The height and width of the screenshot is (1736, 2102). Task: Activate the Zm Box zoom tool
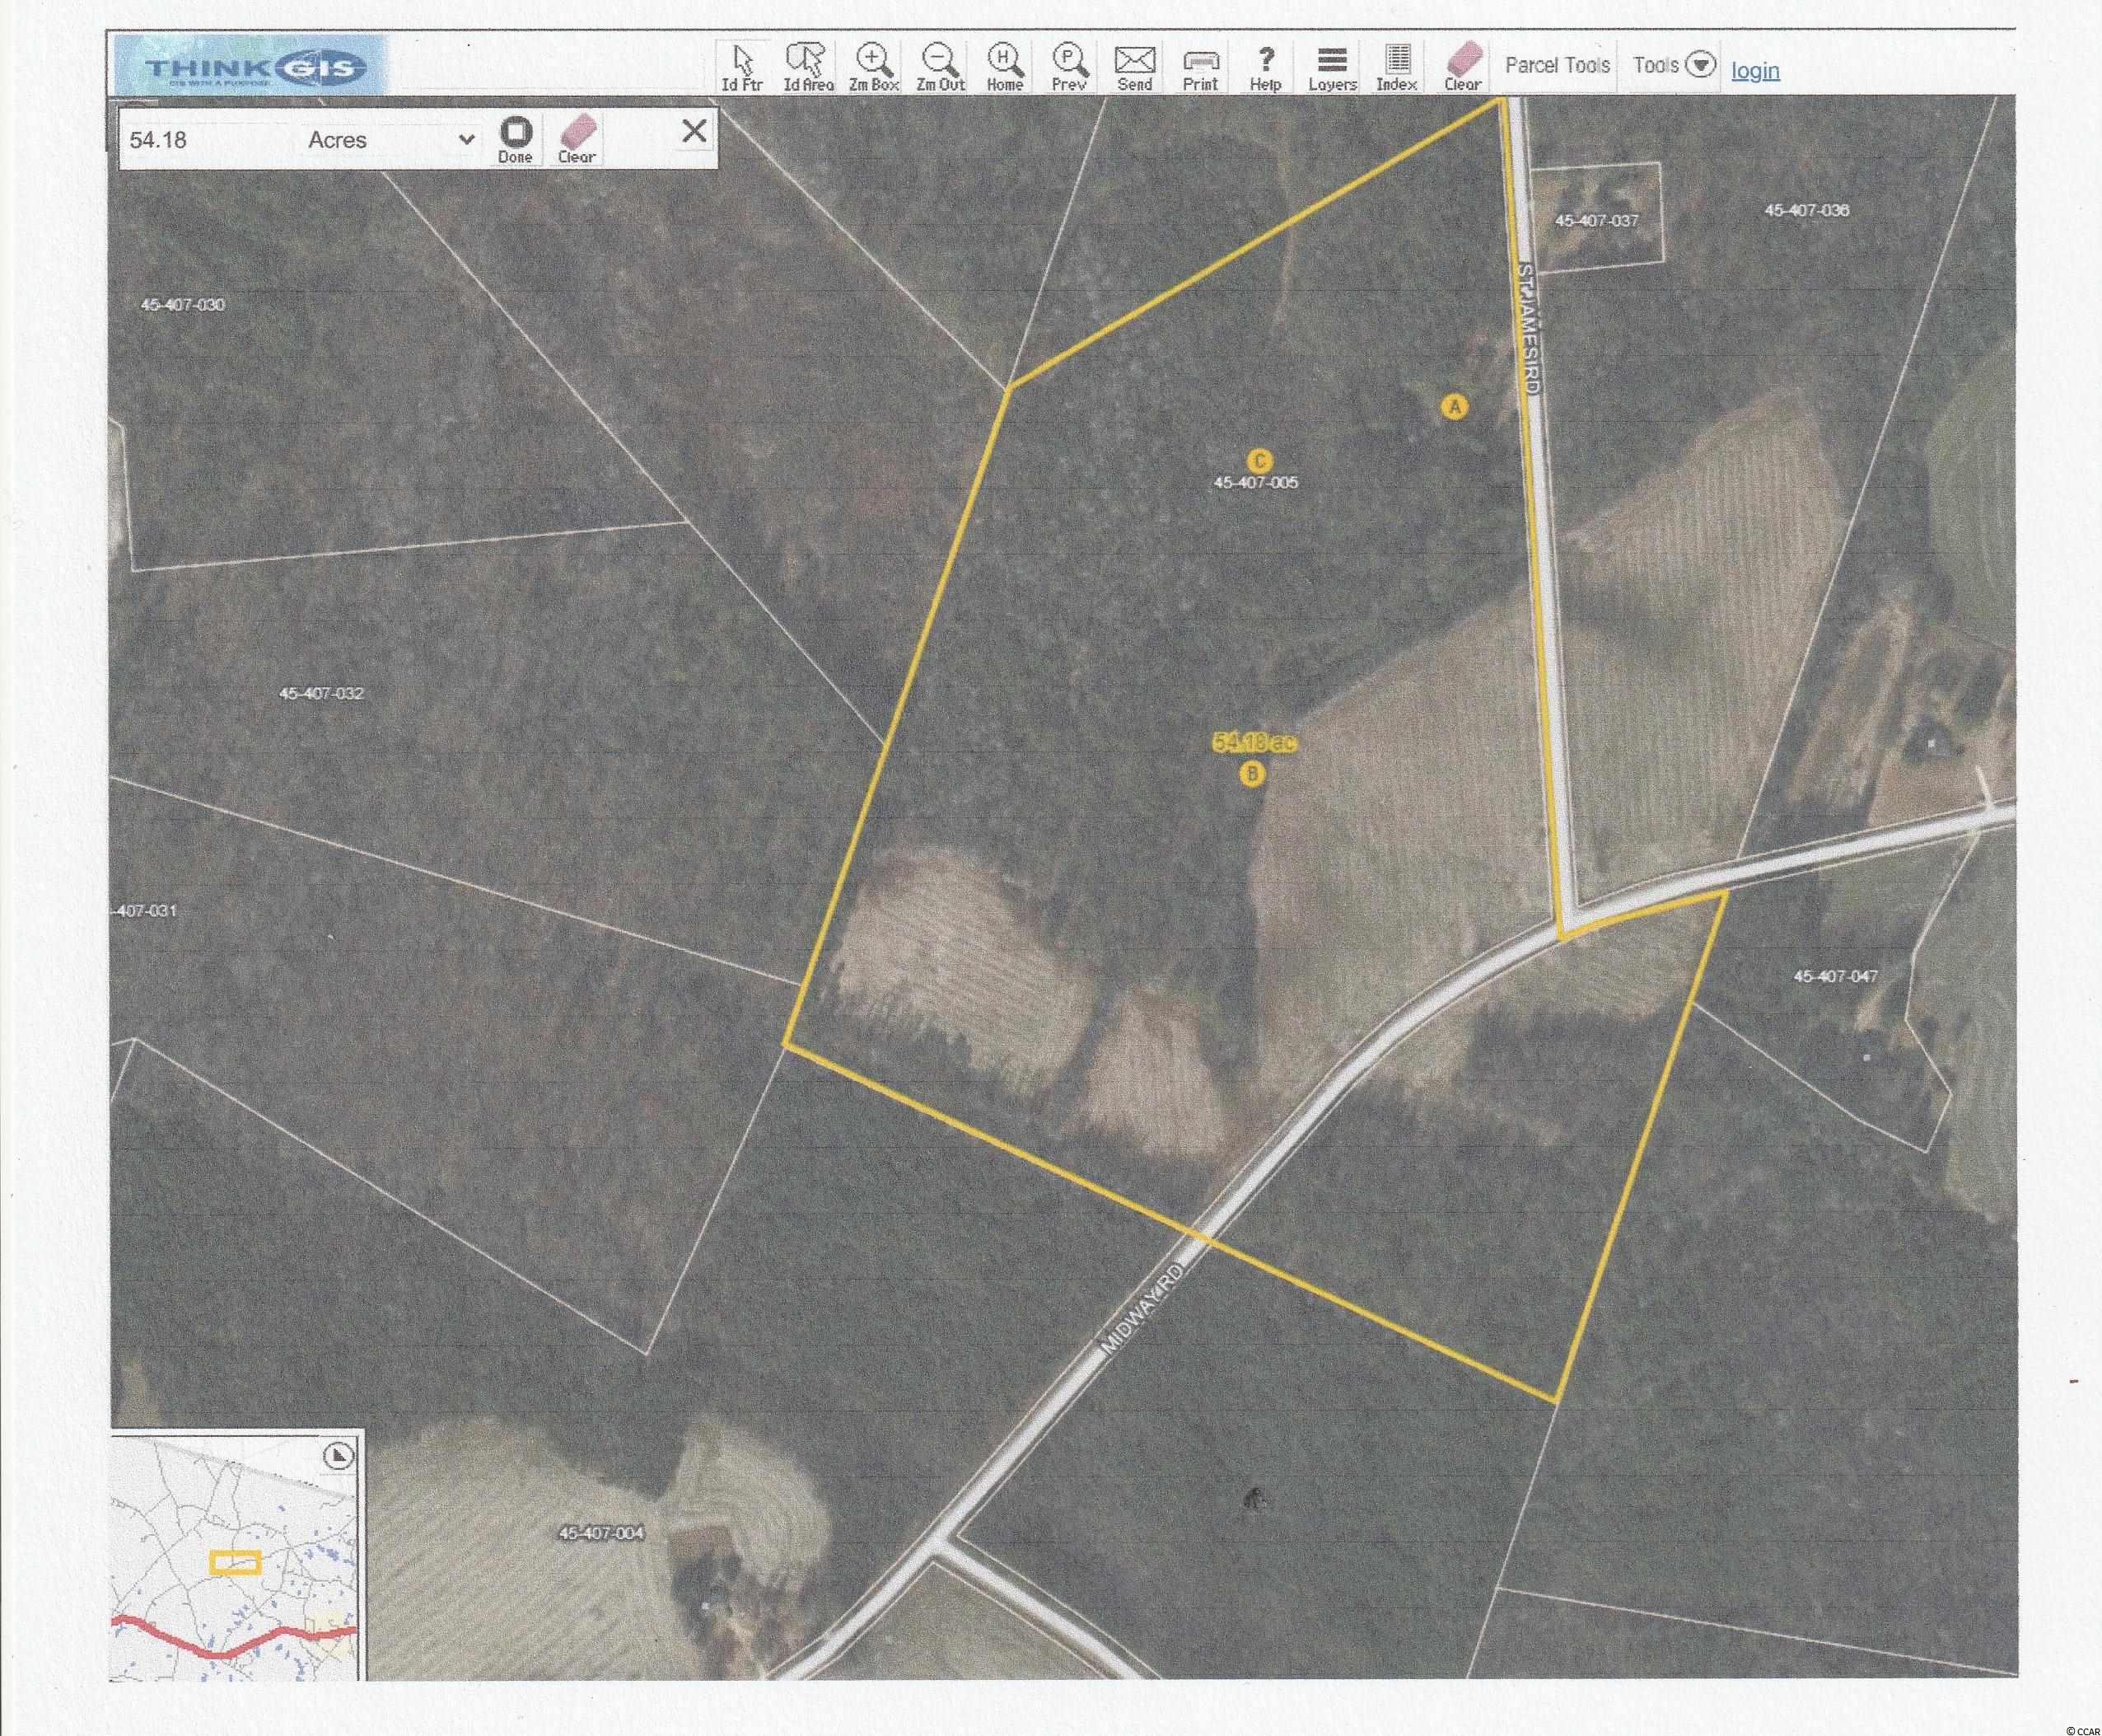pos(874,67)
